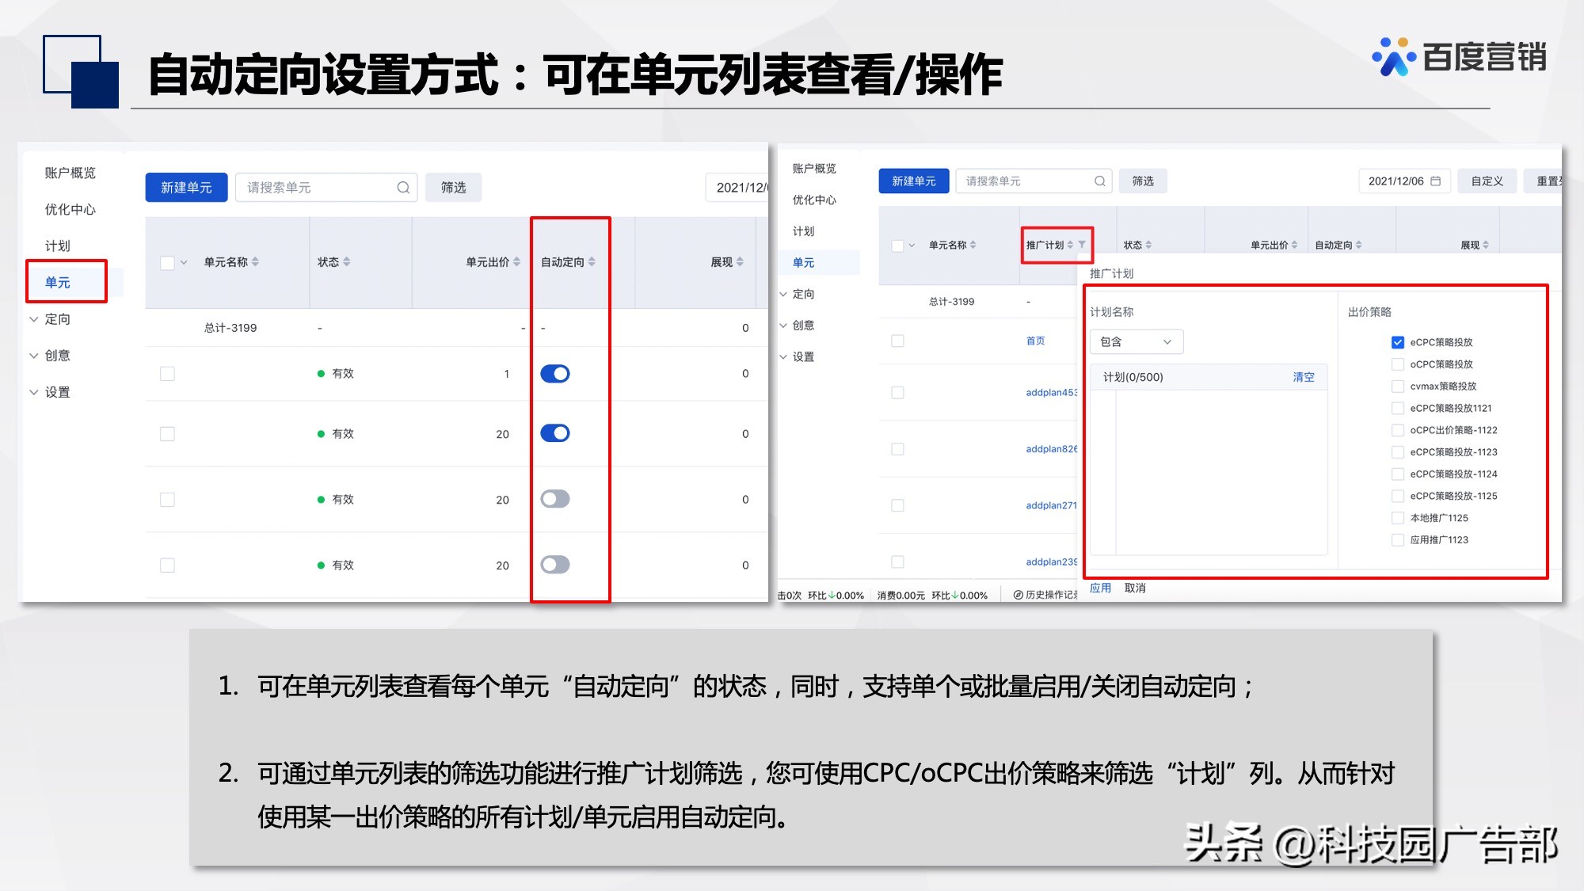This screenshot has width=1584, height=891.
Task: Click 清空 to clear the plan selection
Action: point(1304,377)
